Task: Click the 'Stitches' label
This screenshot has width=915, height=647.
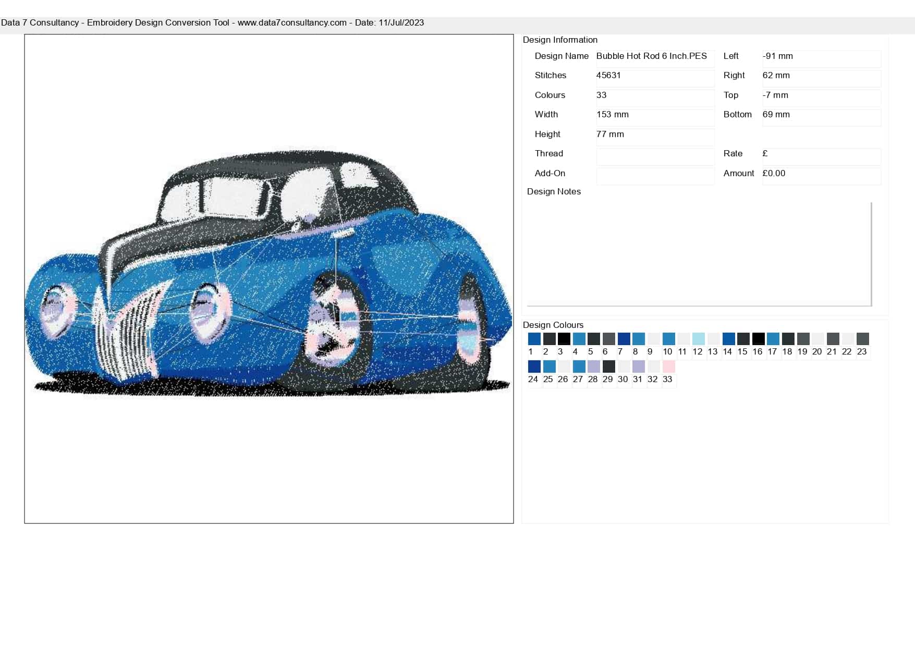Action: [x=551, y=75]
